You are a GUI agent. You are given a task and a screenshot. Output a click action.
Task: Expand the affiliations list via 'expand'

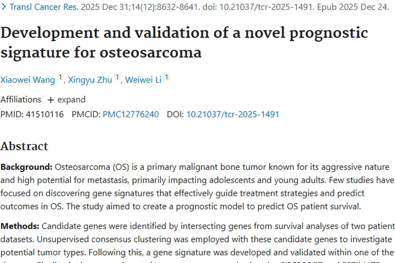click(x=72, y=99)
